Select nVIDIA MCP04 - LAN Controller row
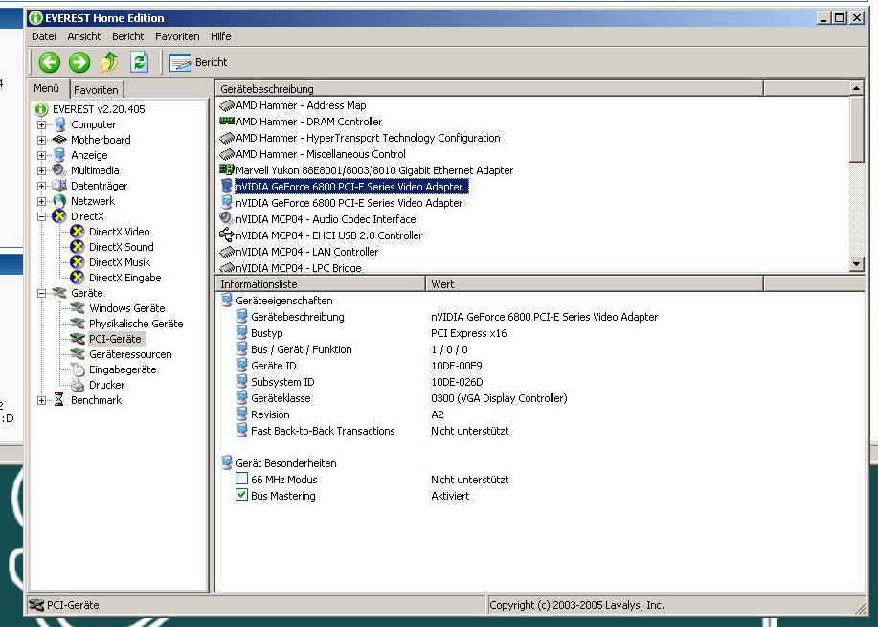This screenshot has height=627, width=878. [306, 252]
